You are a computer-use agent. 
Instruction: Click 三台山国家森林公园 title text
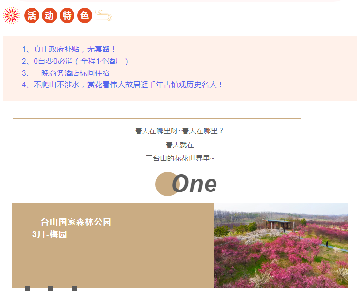pos(72,222)
